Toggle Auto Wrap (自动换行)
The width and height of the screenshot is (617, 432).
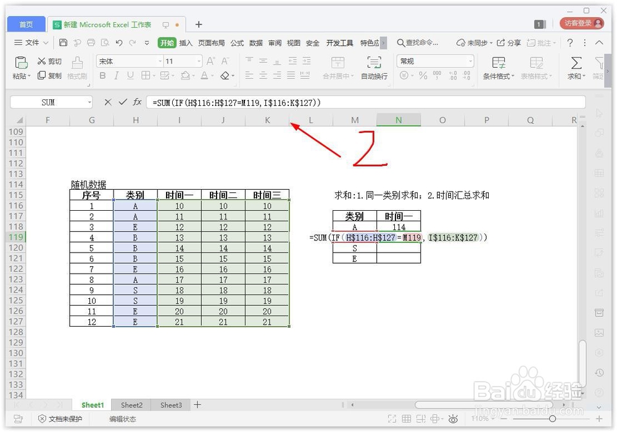375,68
